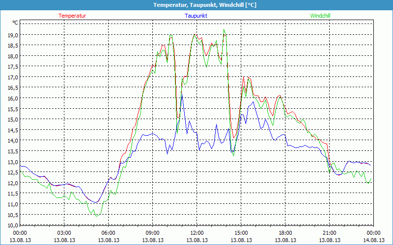Image resolution: width=393 pixels, height=245 pixels.
Task: Select the 10,0 y-axis value label
Action: click(x=12, y=225)
